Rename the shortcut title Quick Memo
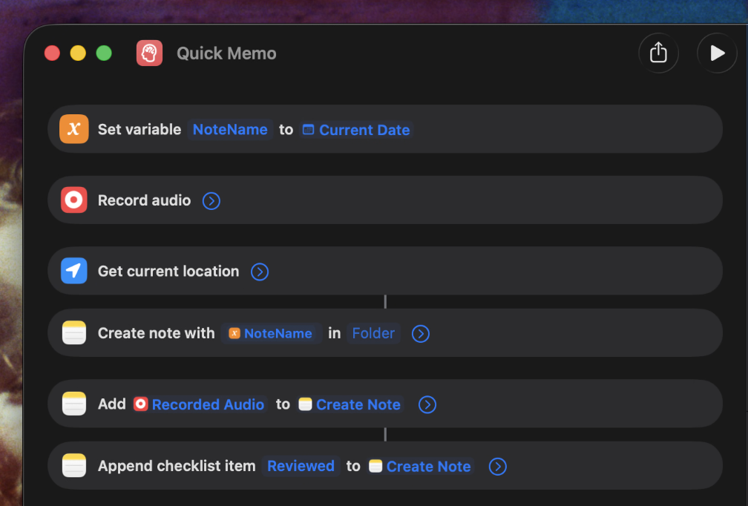This screenshot has width=748, height=506. click(x=226, y=53)
